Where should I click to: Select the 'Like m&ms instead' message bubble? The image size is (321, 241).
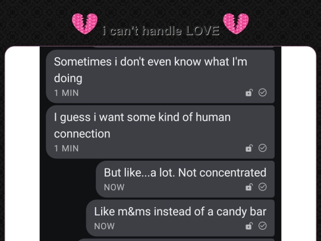180,218
